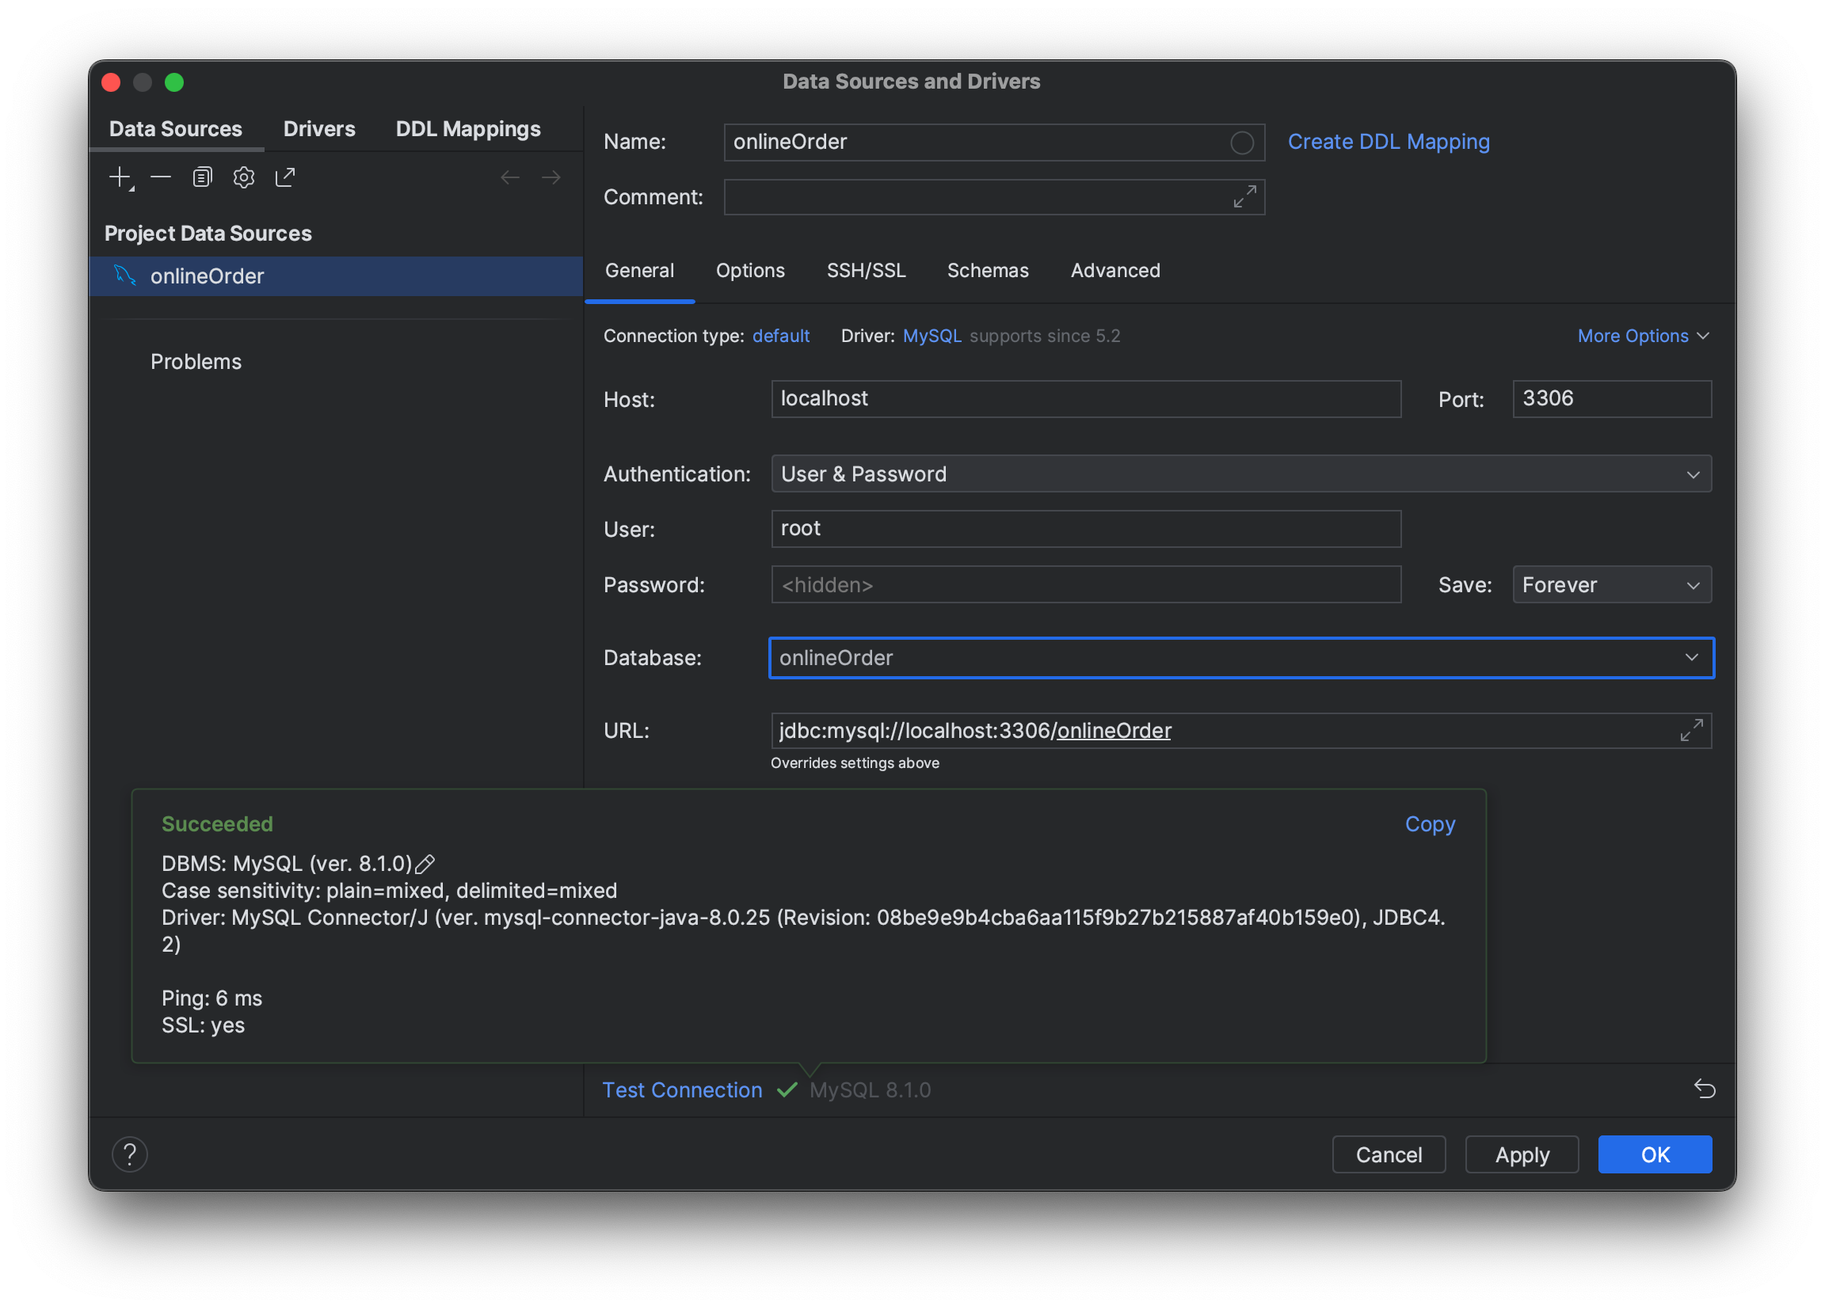Image resolution: width=1825 pixels, height=1308 pixels.
Task: Switch to the Schemas tab
Action: pyautogui.click(x=987, y=269)
